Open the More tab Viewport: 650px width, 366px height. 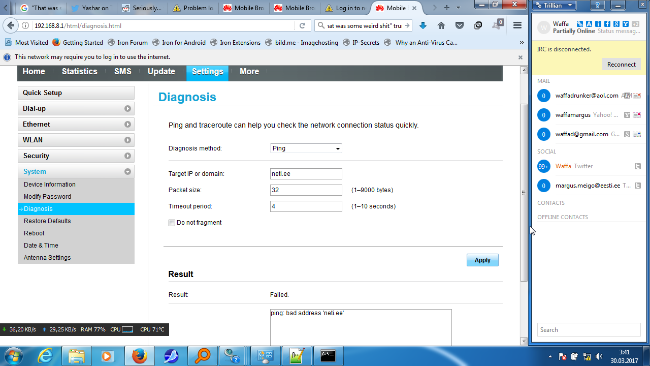pos(249,72)
